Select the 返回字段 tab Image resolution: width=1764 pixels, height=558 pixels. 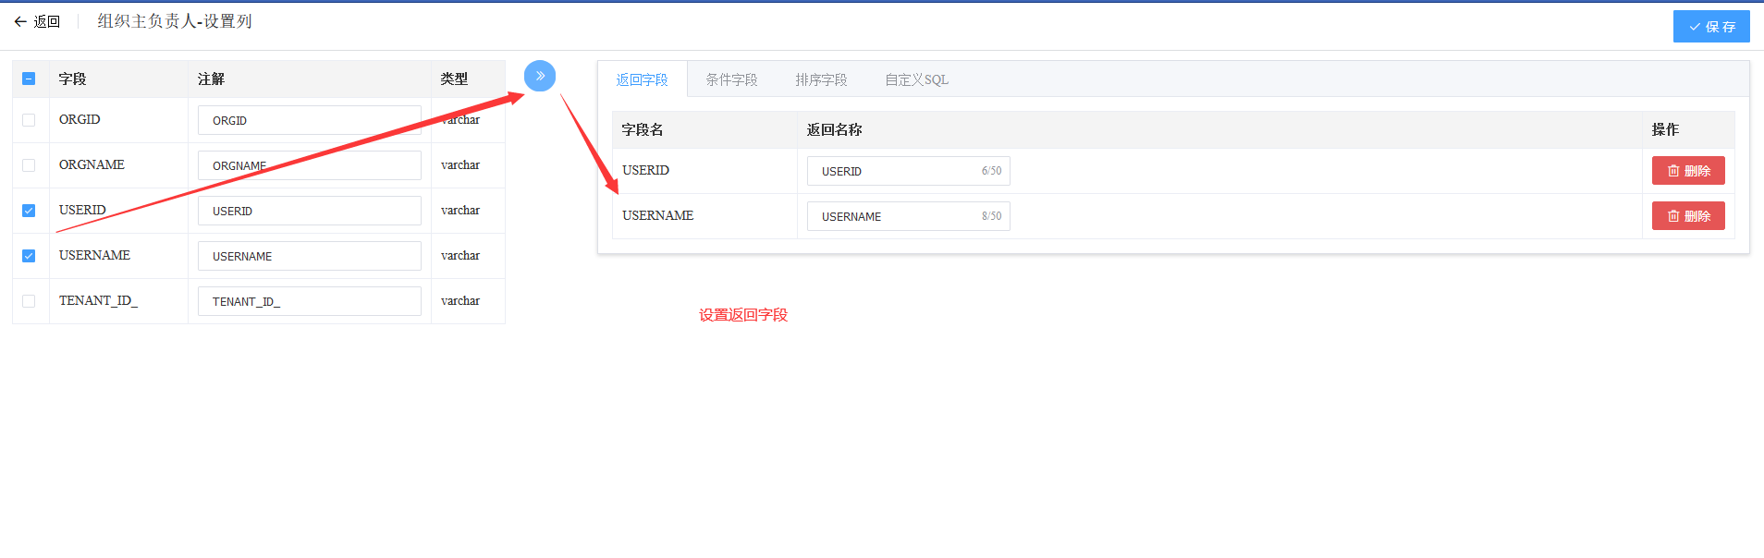pyautogui.click(x=642, y=80)
